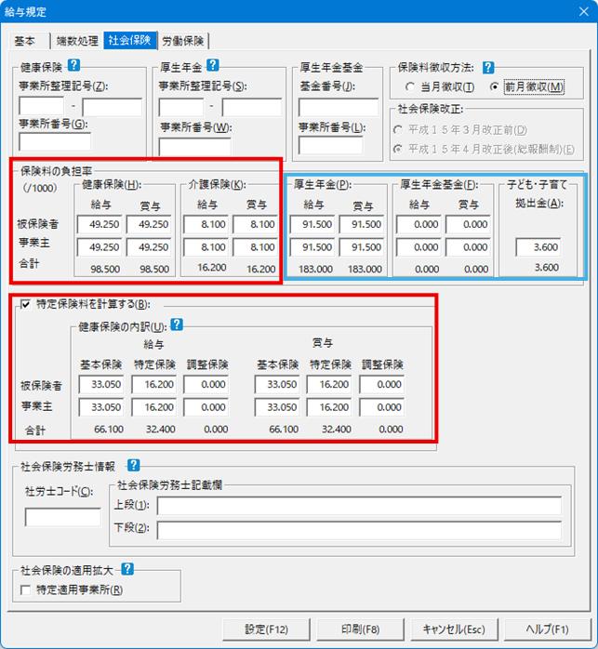Viewport: 598px width, 649px height.
Task: Open help icon for 健康保険の内訳
Action: [x=177, y=325]
